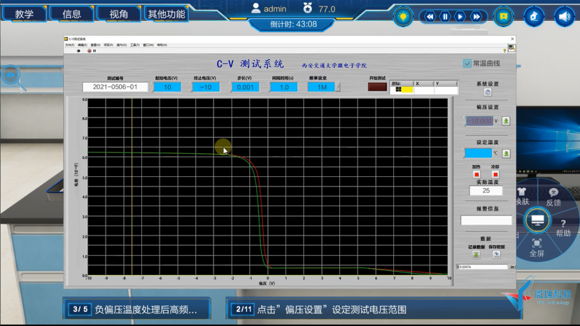Image resolution: width=580 pixels, height=326 pixels.
Task: Open the 编辑(E) menu
Action: 82,45
